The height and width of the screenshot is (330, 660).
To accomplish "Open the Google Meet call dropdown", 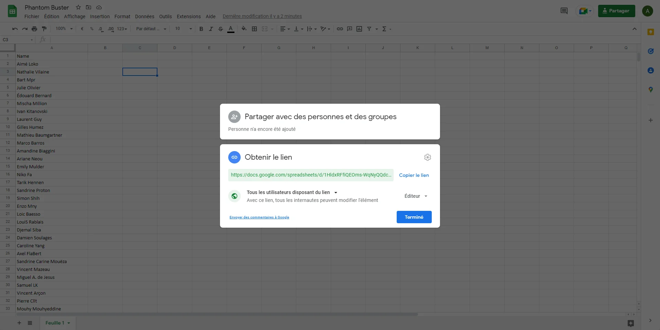I will pyautogui.click(x=585, y=11).
